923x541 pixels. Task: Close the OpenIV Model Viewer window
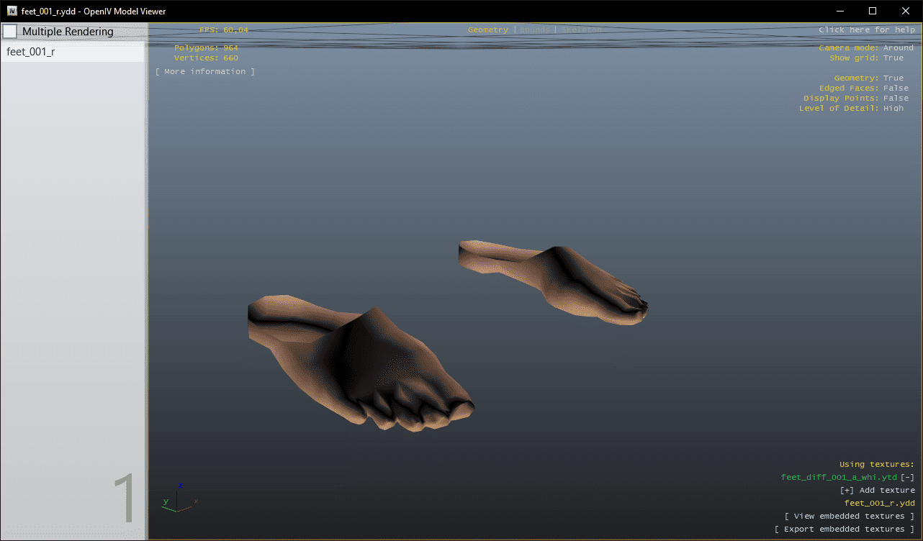[905, 11]
